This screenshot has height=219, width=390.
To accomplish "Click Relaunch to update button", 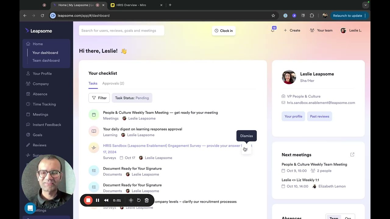I will 349,16.
